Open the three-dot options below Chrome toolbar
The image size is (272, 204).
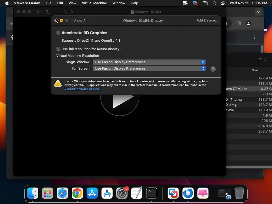click(x=254, y=37)
